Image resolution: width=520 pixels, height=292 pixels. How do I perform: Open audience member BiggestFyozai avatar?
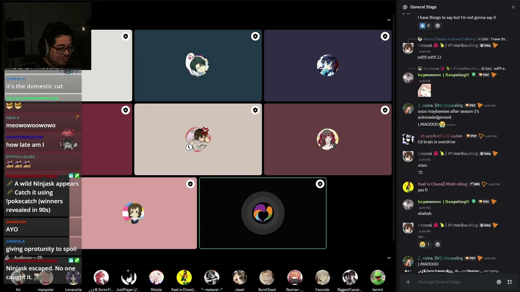coord(350,277)
